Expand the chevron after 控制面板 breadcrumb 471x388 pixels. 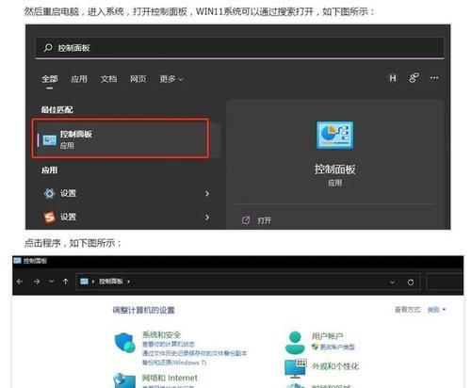click(128, 282)
